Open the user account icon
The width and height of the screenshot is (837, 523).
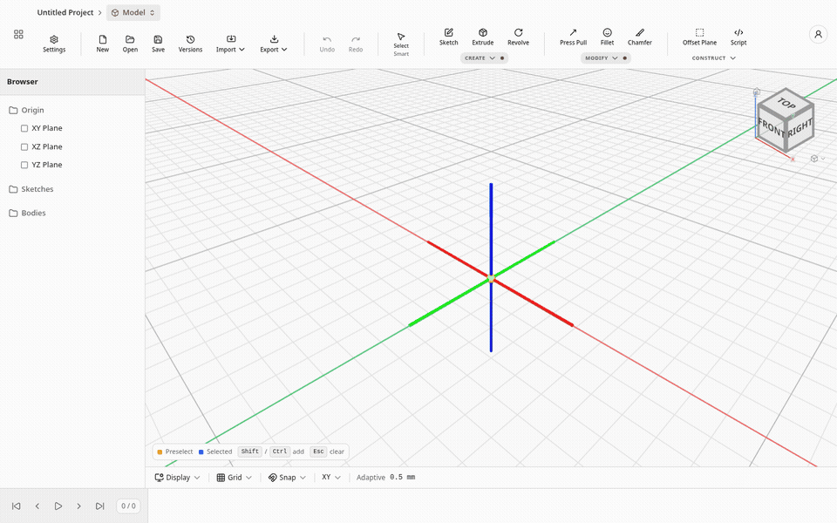(818, 35)
